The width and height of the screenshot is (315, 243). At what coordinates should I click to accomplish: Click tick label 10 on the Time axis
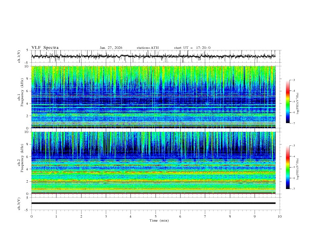(x=280, y=216)
